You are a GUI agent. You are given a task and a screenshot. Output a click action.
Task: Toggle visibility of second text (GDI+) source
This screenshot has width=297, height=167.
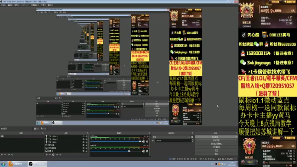click(x=83, y=139)
